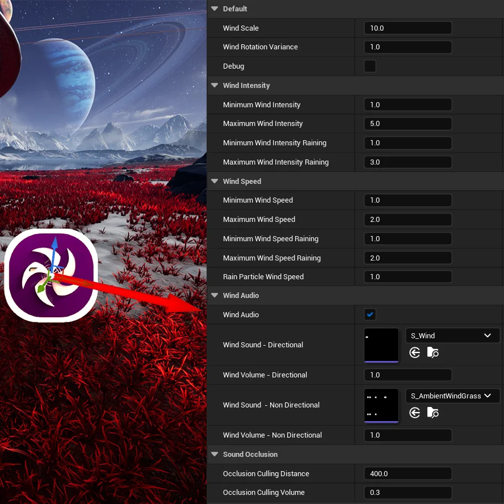Collapse the Wind Speed section
This screenshot has height=504, width=504.
pos(215,182)
